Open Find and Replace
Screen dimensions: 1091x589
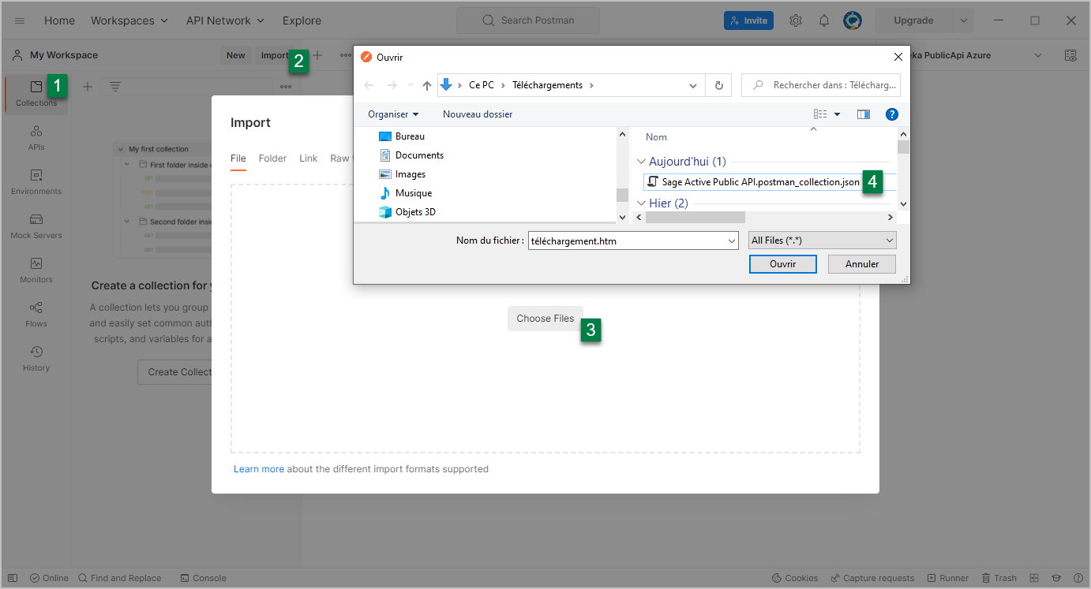click(119, 578)
